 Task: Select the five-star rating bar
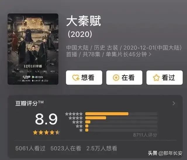[121, 114]
